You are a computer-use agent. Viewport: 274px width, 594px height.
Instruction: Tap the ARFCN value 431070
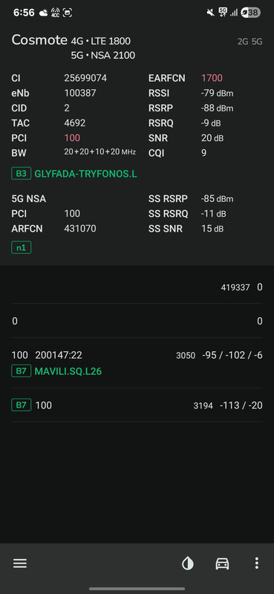pyautogui.click(x=80, y=229)
